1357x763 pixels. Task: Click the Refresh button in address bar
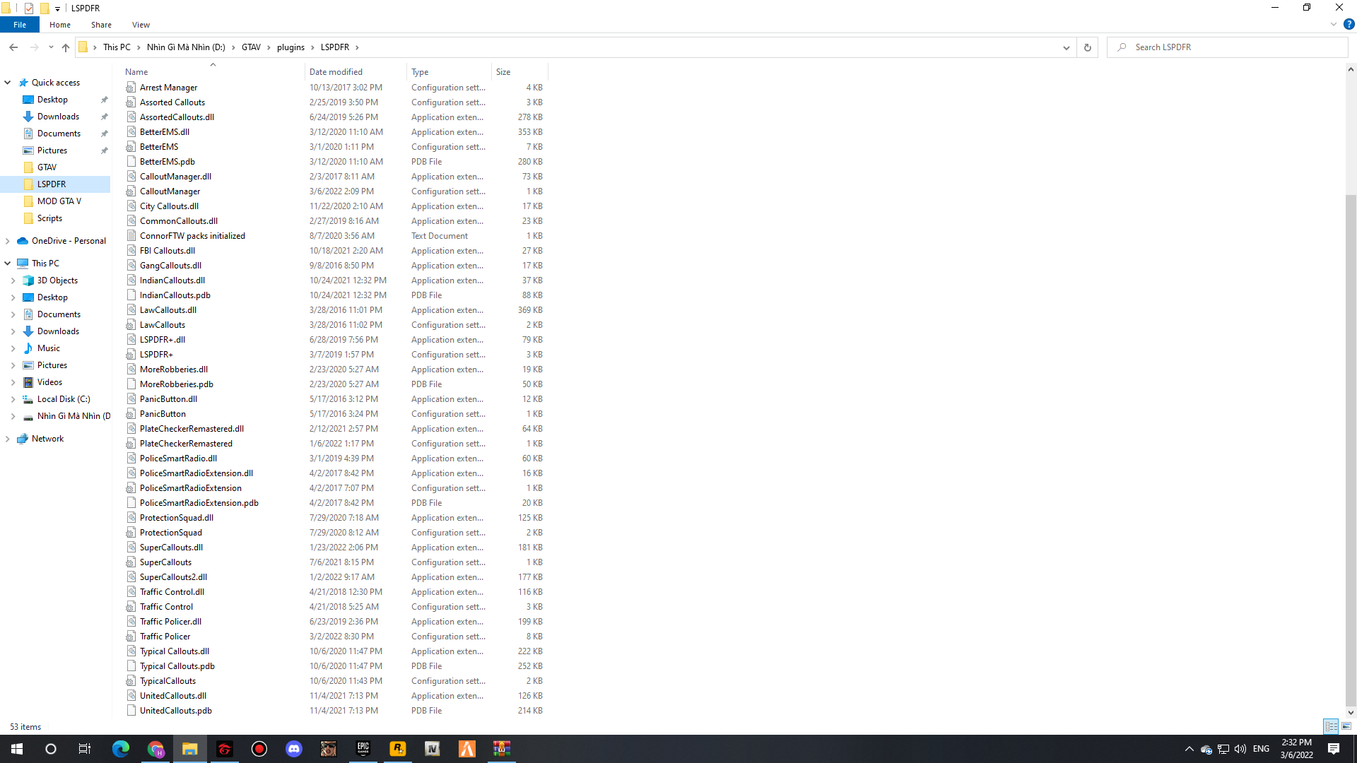point(1087,47)
